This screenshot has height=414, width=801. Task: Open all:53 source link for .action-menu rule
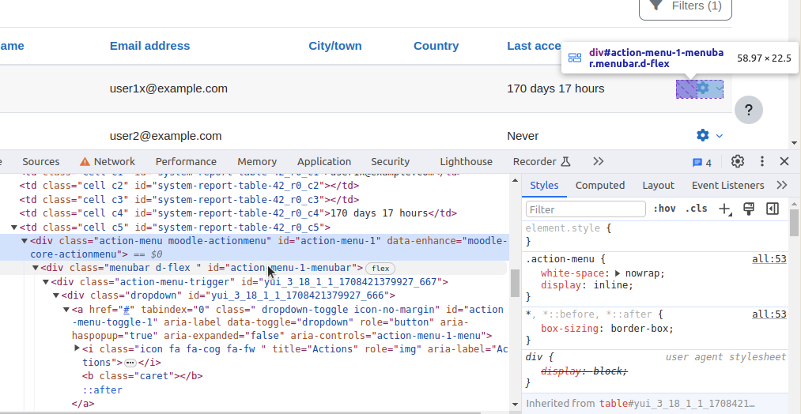pos(769,259)
